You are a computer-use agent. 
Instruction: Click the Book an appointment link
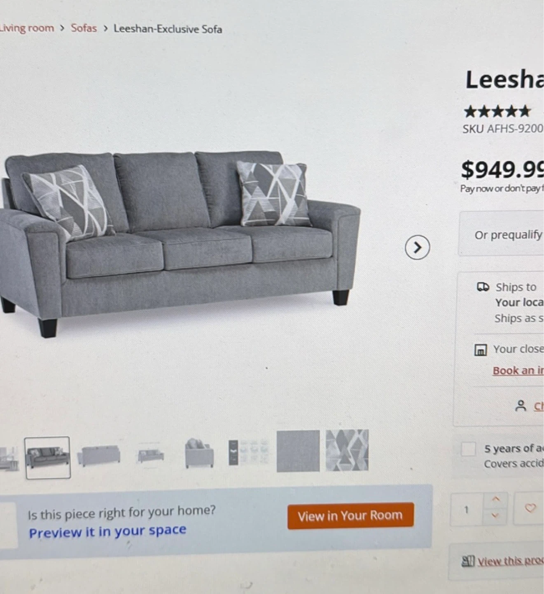(518, 370)
